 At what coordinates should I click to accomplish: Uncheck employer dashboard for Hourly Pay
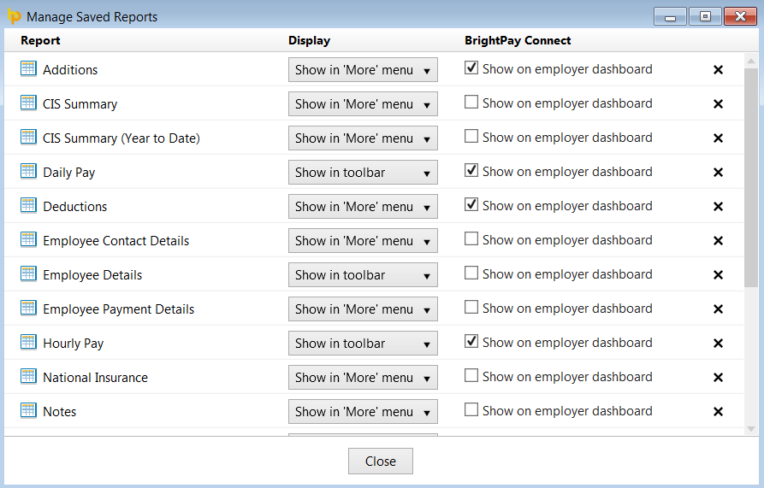point(471,341)
